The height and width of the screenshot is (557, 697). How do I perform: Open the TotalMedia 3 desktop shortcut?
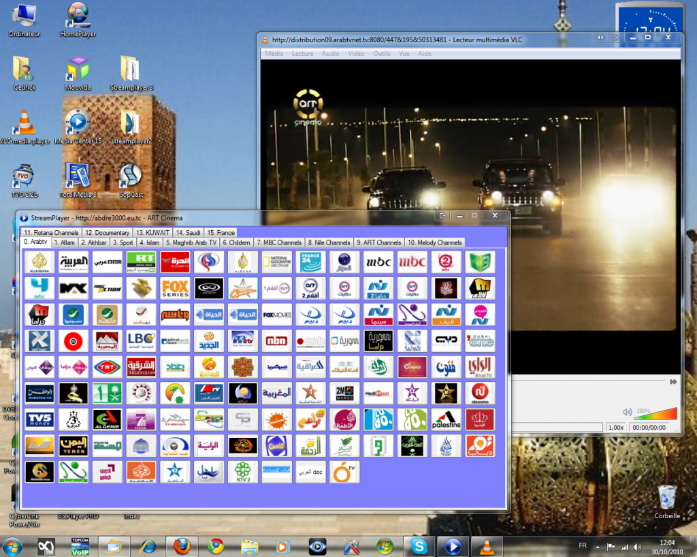tap(78, 180)
